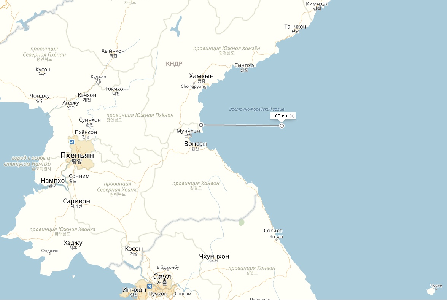Image resolution: width=447 pixels, height=300 pixels.
Task: Click the Чхунчхон city label
Action: pyautogui.click(x=214, y=256)
